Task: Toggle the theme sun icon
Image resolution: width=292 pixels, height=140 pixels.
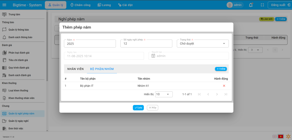Action: coord(288,136)
